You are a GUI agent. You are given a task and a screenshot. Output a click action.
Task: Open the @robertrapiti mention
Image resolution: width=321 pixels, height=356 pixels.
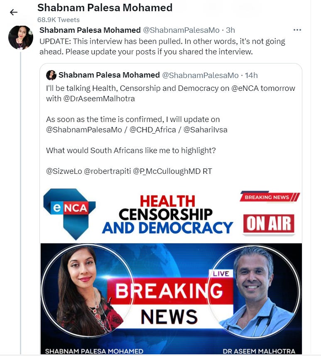tap(108, 171)
